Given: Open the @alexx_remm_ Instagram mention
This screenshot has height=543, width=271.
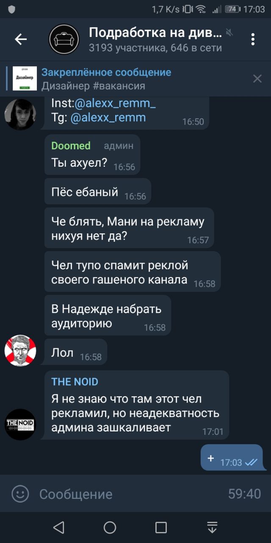Looking at the screenshot, I should (x=115, y=103).
